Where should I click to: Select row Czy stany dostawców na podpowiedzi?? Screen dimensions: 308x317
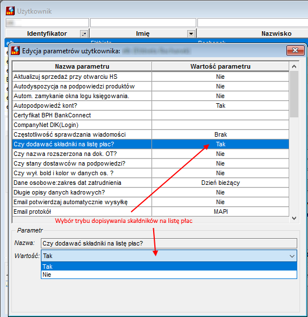(x=150, y=163)
